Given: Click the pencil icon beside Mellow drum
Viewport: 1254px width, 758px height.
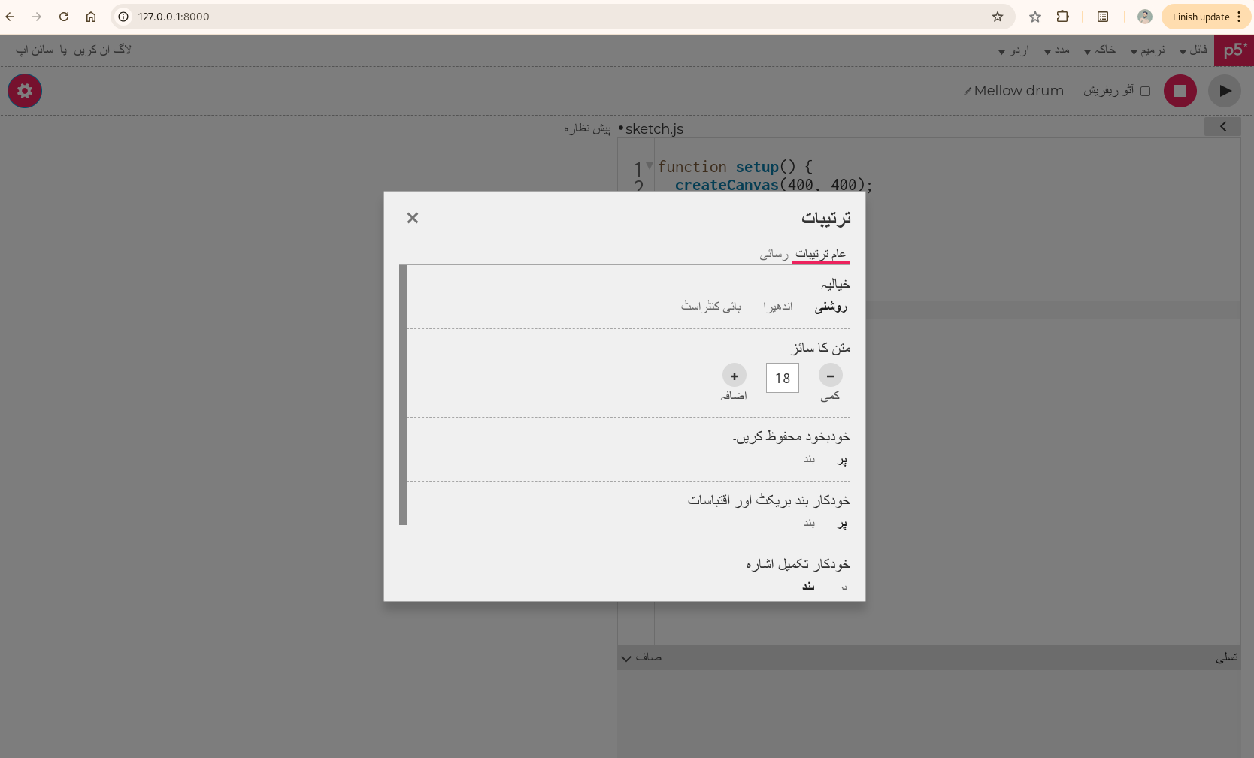Looking at the screenshot, I should [968, 92].
